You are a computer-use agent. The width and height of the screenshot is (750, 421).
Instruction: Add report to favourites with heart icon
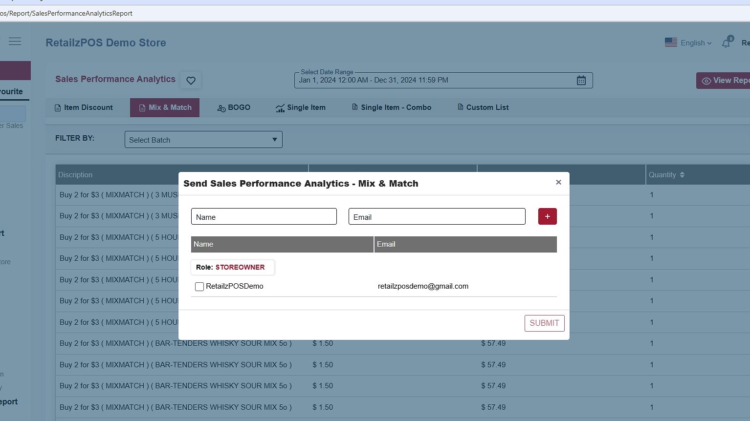point(191,81)
